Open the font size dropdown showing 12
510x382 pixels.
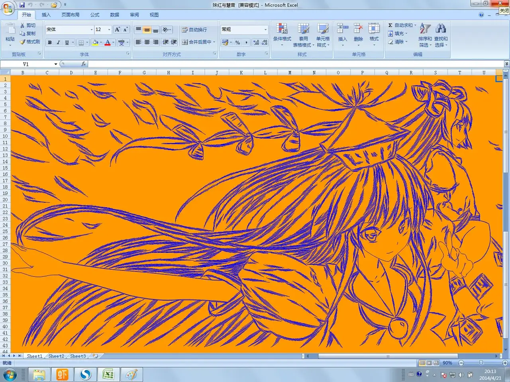pos(109,30)
